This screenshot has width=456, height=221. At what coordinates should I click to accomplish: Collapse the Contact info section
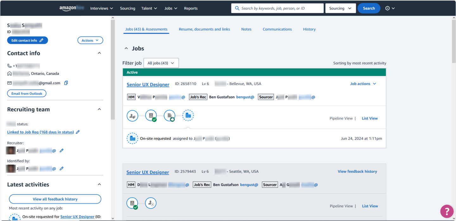coord(99,53)
